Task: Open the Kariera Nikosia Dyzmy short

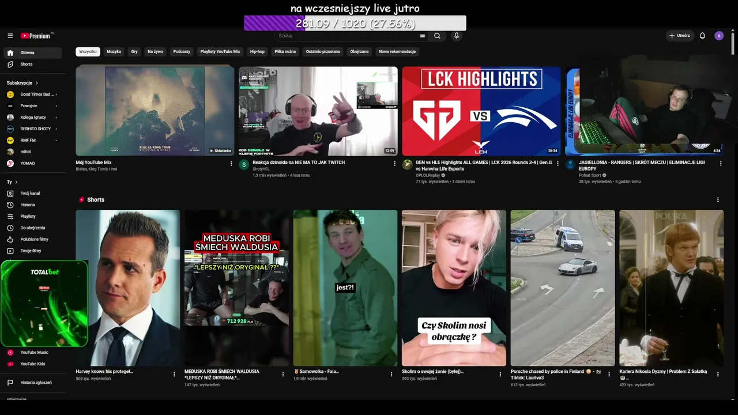Action: [x=672, y=288]
